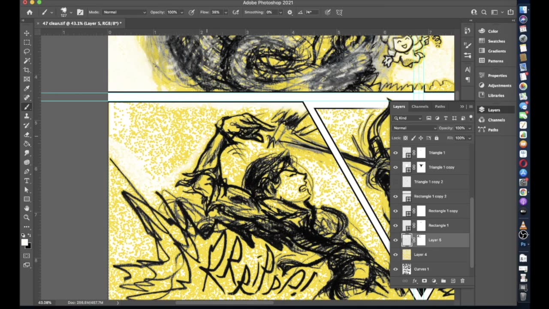Screen dimensions: 549x309
Task: Select the Hand tool
Action: coord(27,208)
